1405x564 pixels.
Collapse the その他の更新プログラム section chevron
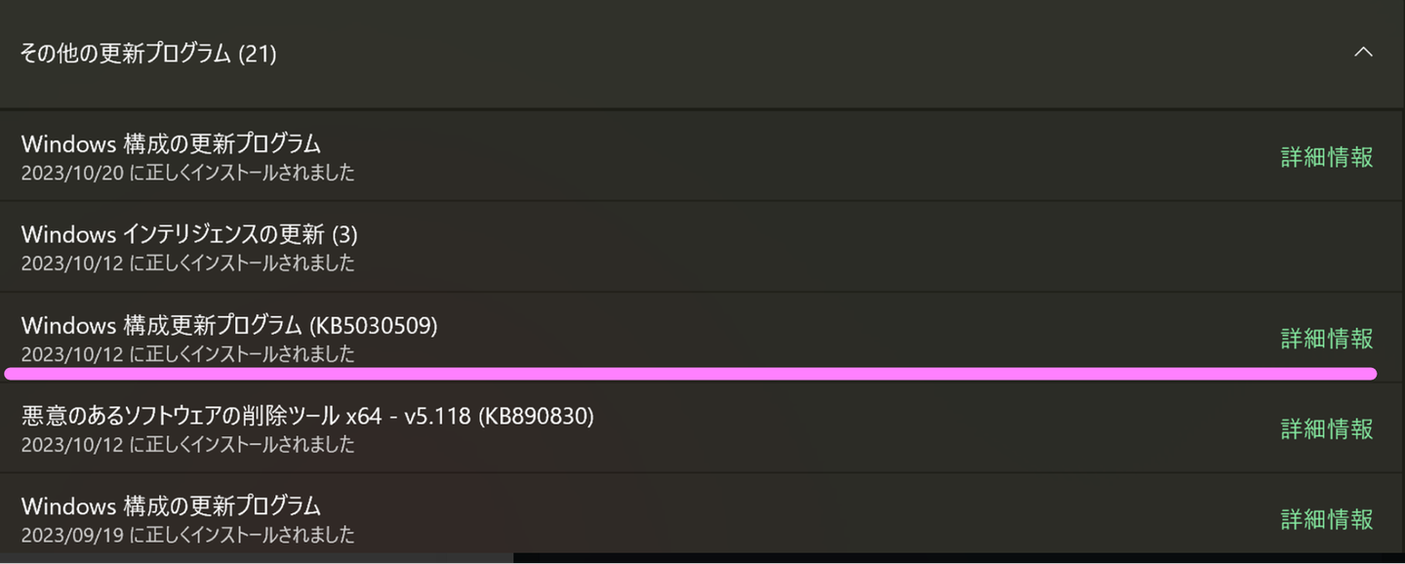coord(1363,53)
